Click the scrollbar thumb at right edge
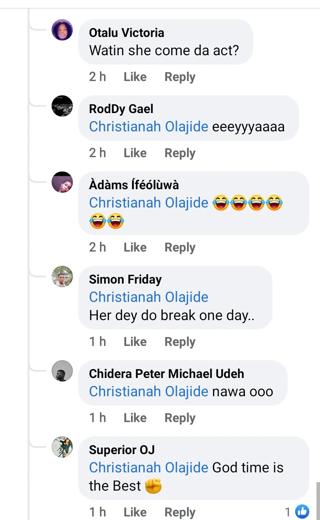The image size is (320, 520). 318,501
